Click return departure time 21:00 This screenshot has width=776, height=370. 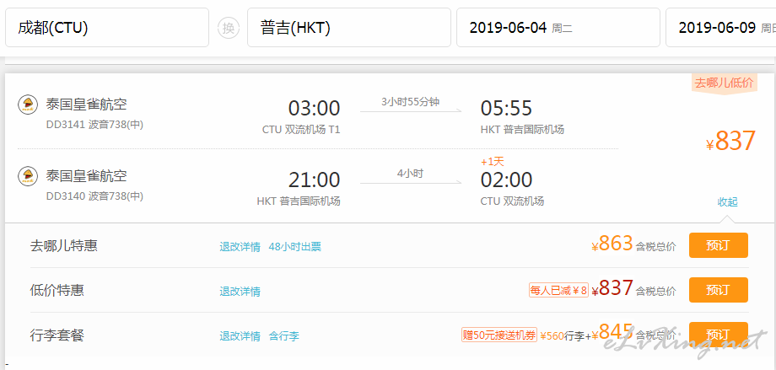(x=315, y=180)
